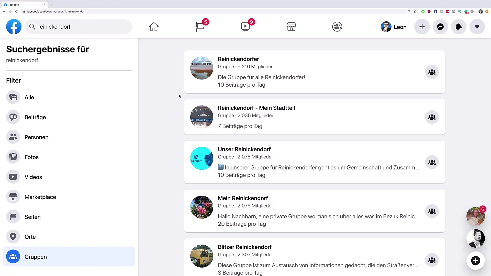The height and width of the screenshot is (276, 491).
Task: Click the Home navigation icon
Action: point(154,27)
